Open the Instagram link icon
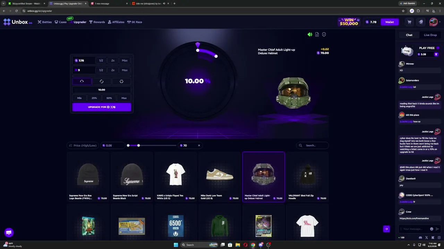This screenshot has width=444, height=249. coord(439,238)
